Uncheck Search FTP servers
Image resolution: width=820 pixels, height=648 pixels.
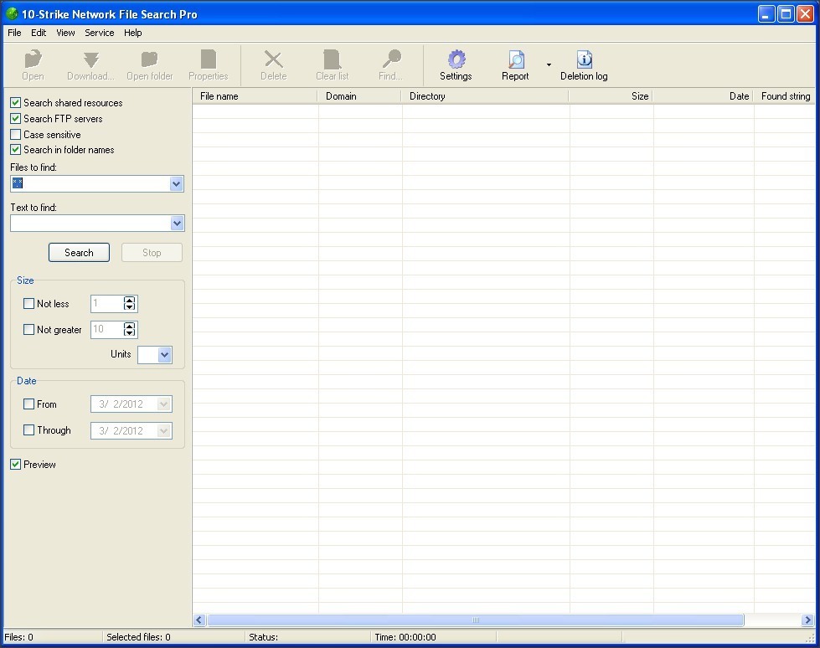(16, 119)
